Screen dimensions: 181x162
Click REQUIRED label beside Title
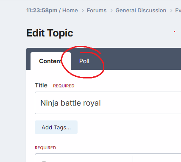pos(64,86)
